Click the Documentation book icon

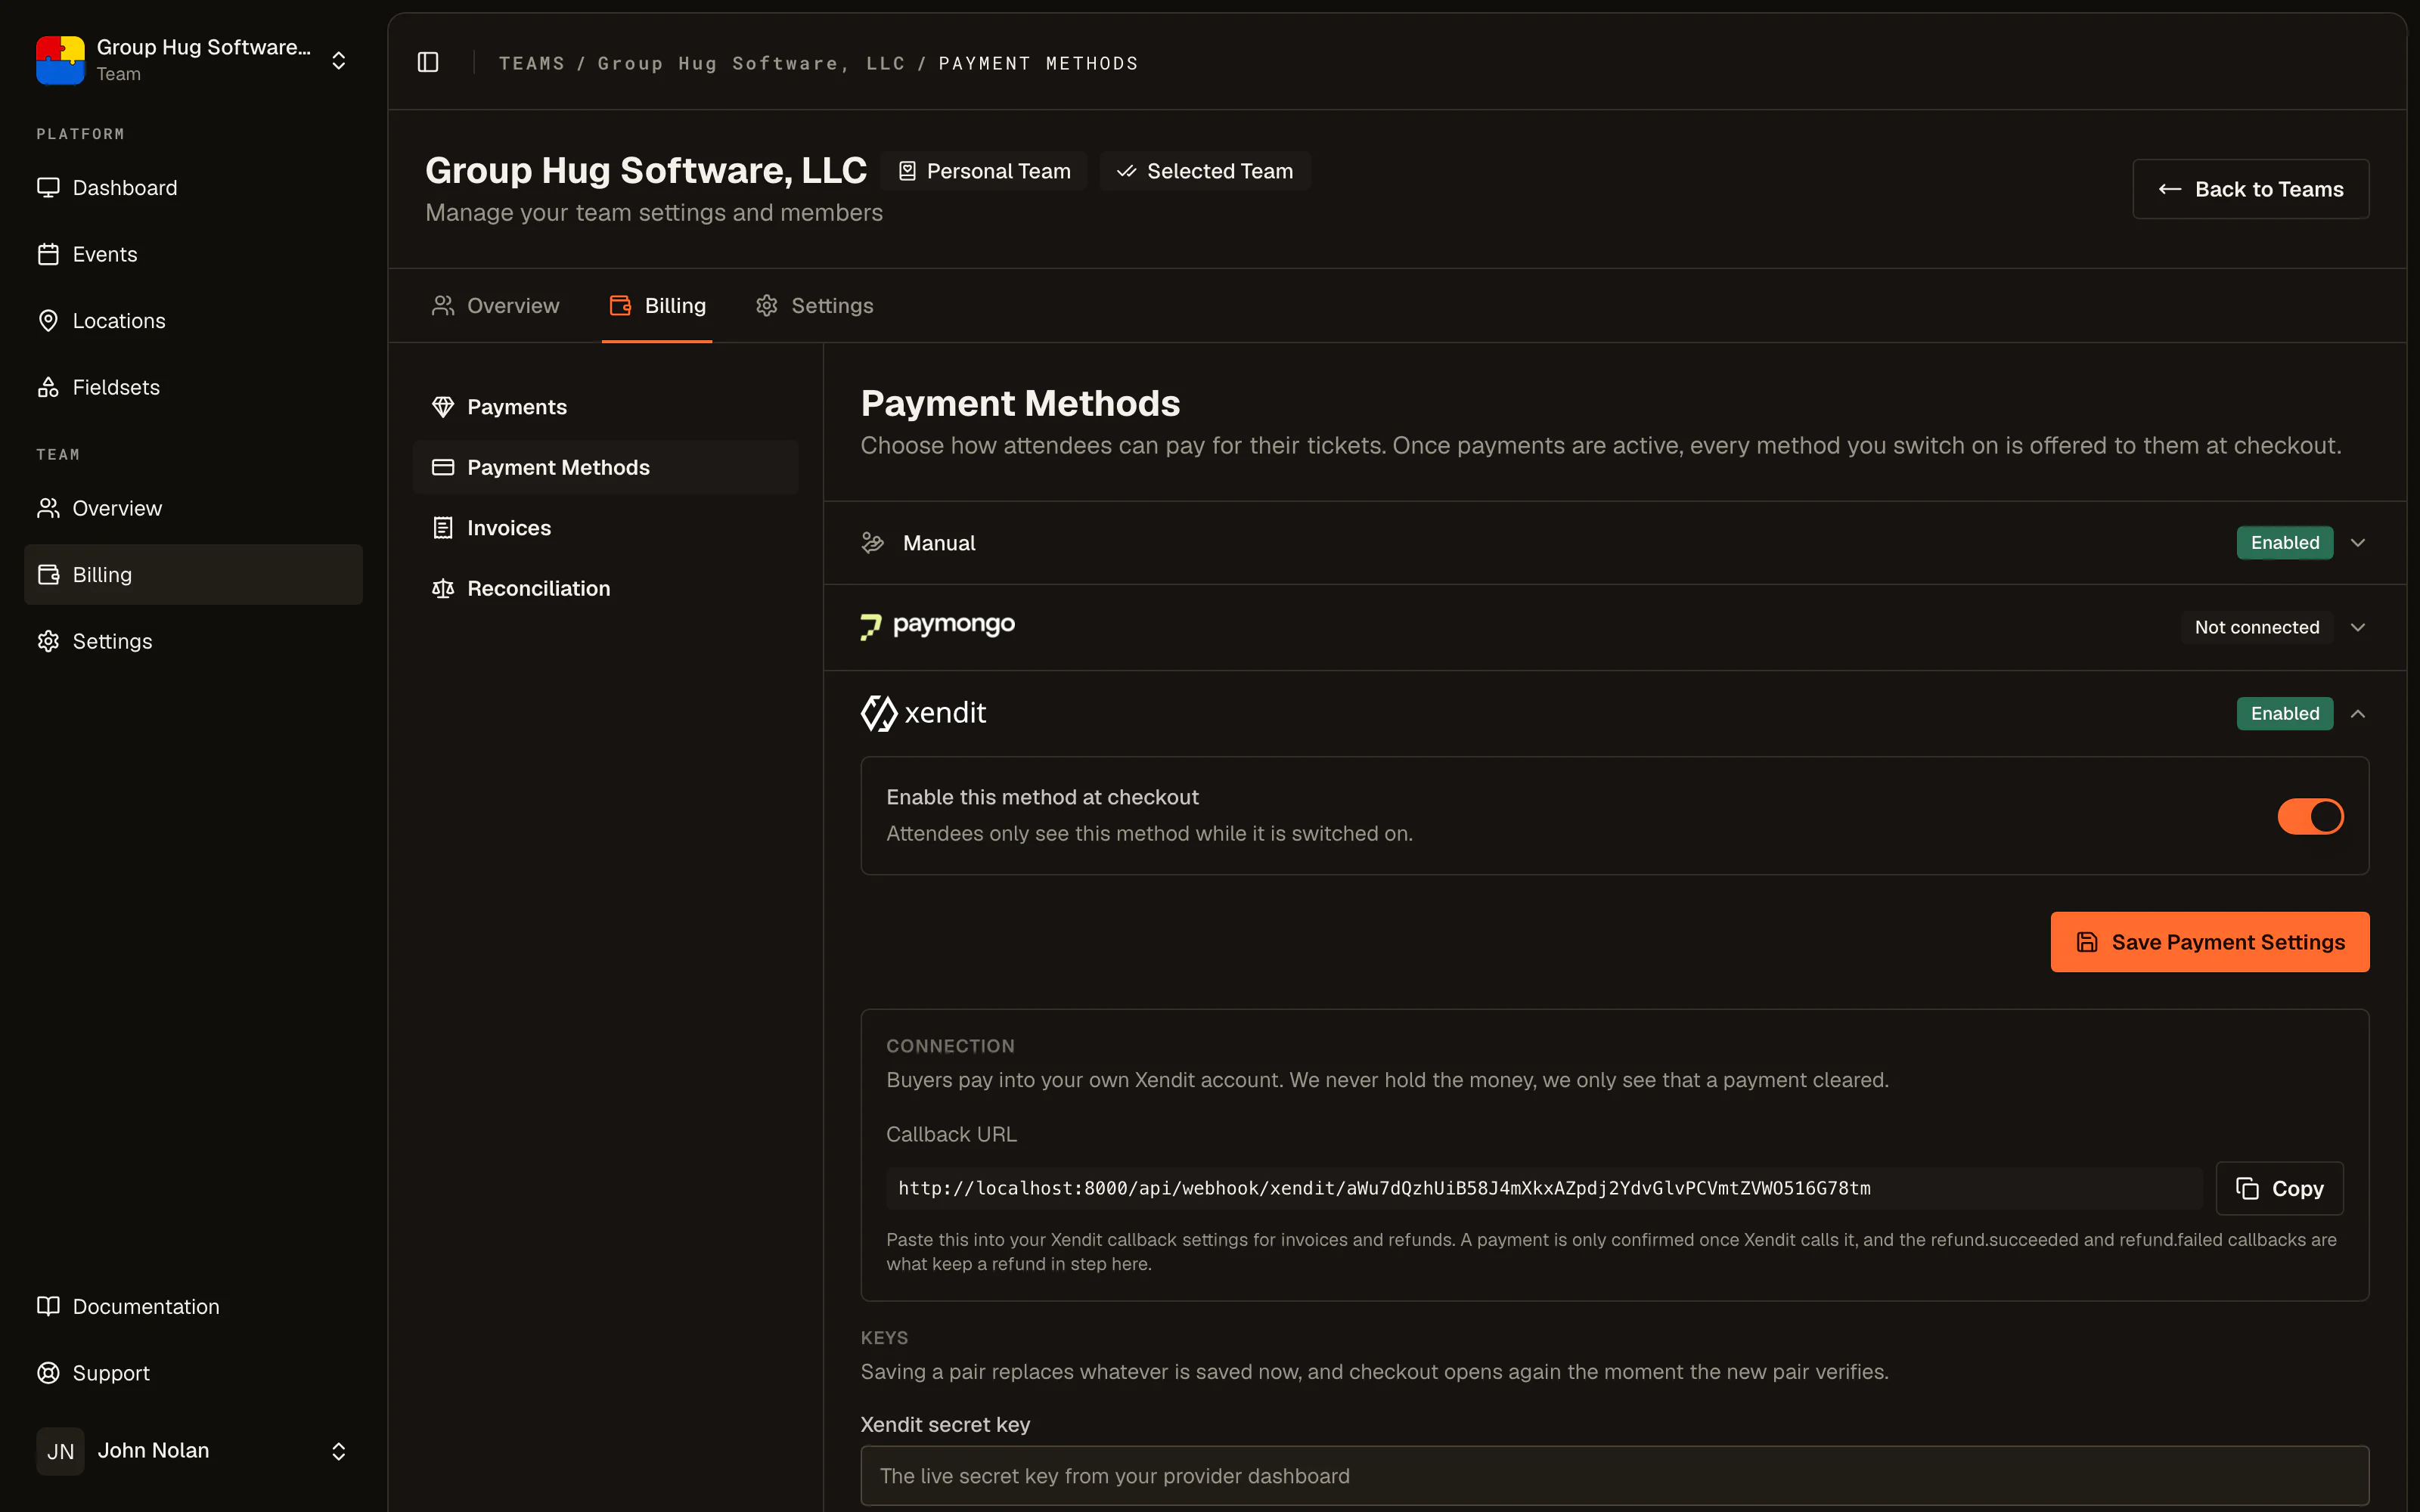(48, 1306)
